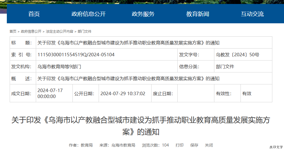
Task: Click the 首页 breadcrumb link
Action: [x=13, y=32]
